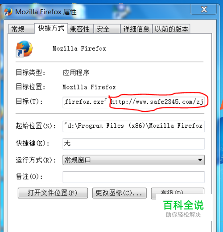223x232 pixels.
Task: Go to the 安全 tab
Action: [107, 29]
